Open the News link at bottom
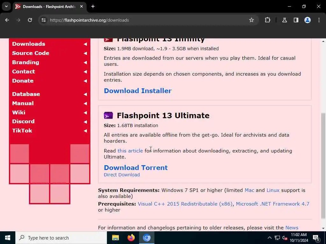Image resolution: width=326 pixels, height=244 pixels. 292,227
